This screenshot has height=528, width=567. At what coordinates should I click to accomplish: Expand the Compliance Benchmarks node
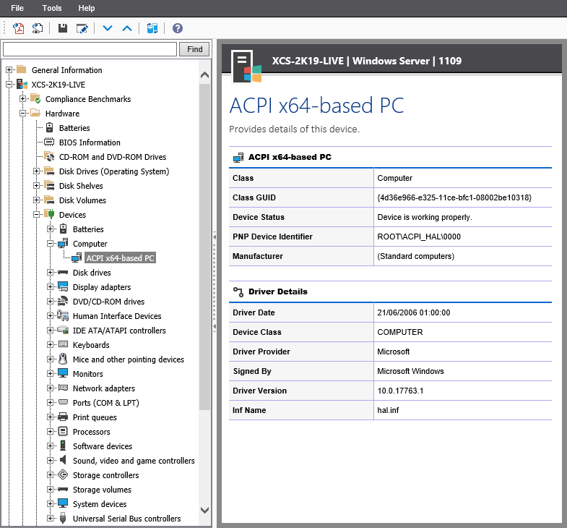(23, 99)
